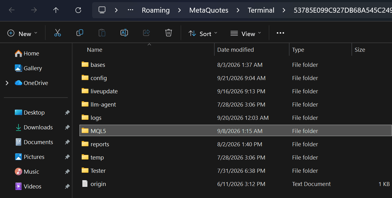
Task: Click the Paste clipboard icon
Action: pos(102,33)
